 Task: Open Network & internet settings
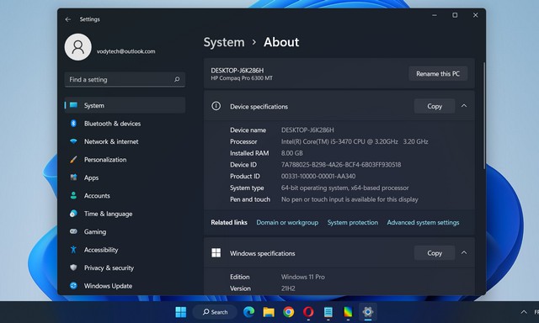(x=125, y=141)
